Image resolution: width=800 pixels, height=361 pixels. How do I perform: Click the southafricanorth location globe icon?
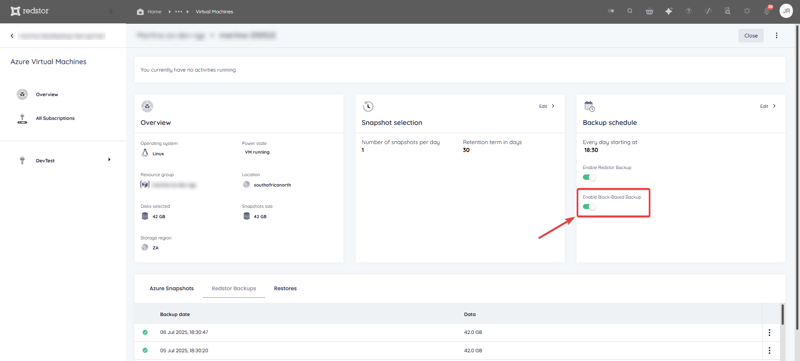[x=246, y=184]
